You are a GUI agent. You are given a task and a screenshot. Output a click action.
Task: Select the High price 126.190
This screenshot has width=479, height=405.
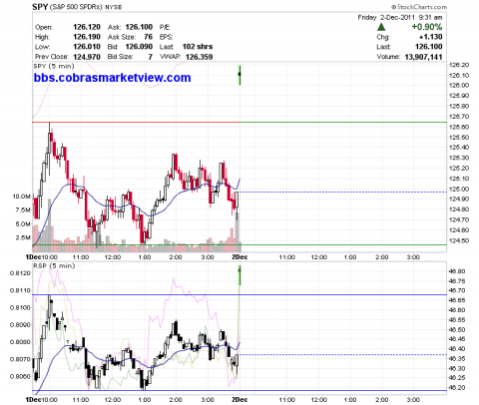click(x=87, y=37)
